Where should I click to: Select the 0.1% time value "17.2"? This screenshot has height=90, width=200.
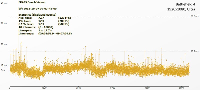click(41, 24)
